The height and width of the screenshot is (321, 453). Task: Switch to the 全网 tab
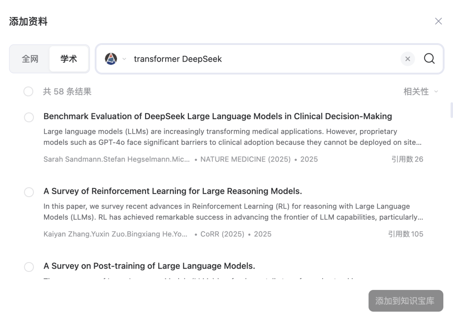coord(30,59)
